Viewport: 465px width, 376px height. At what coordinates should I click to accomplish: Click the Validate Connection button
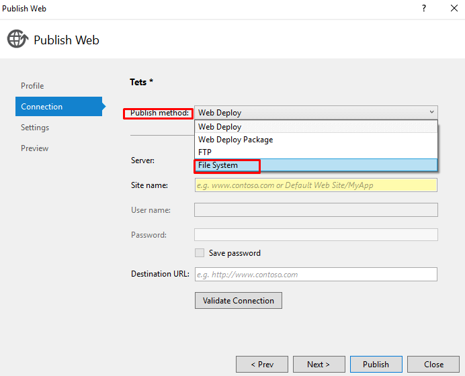click(239, 300)
